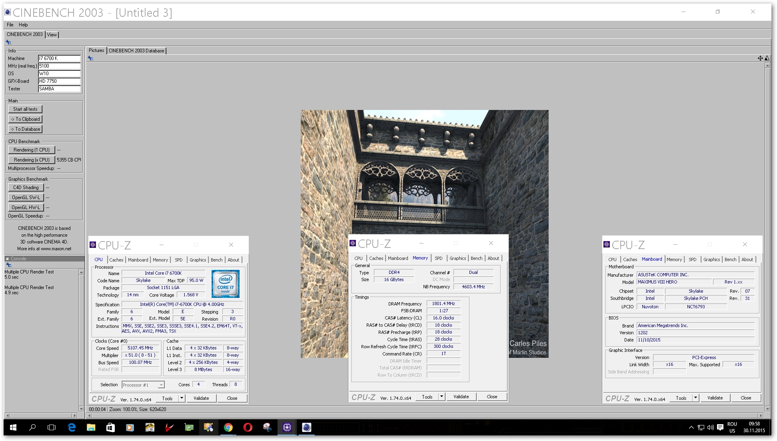Click the Start all tests button

25,109
